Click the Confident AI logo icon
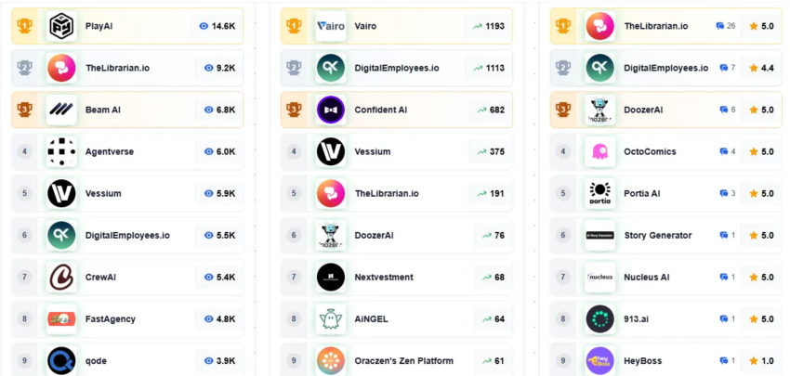The height and width of the screenshot is (376, 790). tap(331, 110)
